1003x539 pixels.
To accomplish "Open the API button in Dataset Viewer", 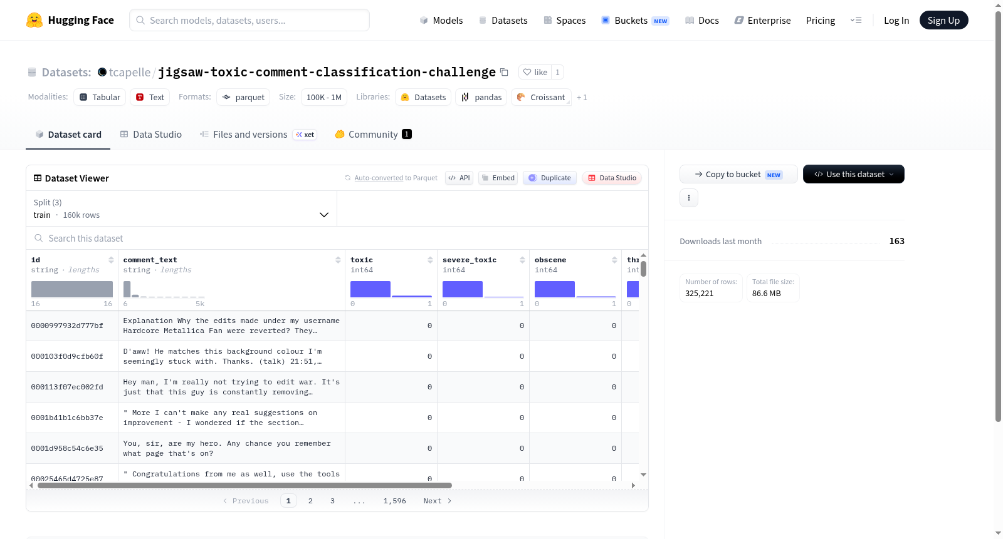I will 459,178.
